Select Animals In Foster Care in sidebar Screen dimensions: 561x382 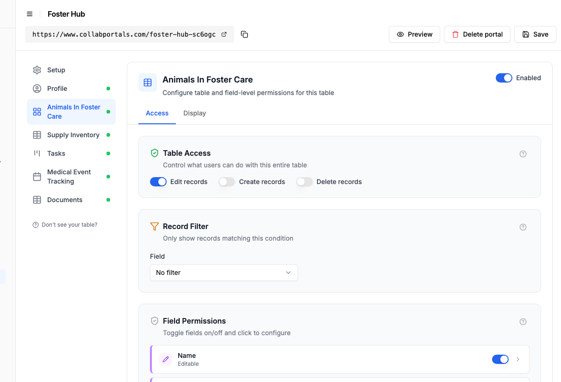click(71, 112)
